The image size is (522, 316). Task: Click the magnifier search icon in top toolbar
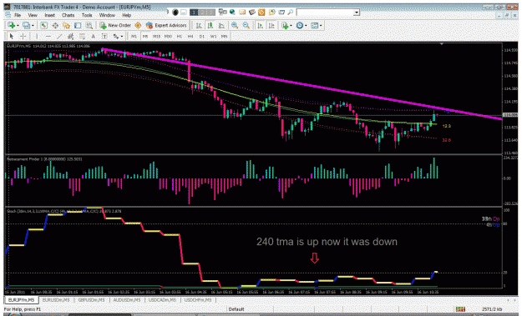coord(291,13)
